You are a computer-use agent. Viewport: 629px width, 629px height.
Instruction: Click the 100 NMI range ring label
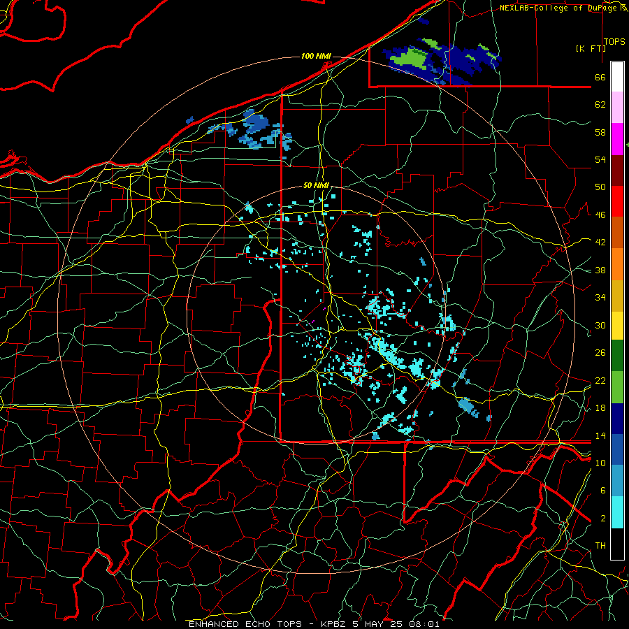click(x=316, y=56)
